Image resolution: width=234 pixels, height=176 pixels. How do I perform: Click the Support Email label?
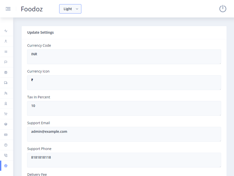click(39, 123)
